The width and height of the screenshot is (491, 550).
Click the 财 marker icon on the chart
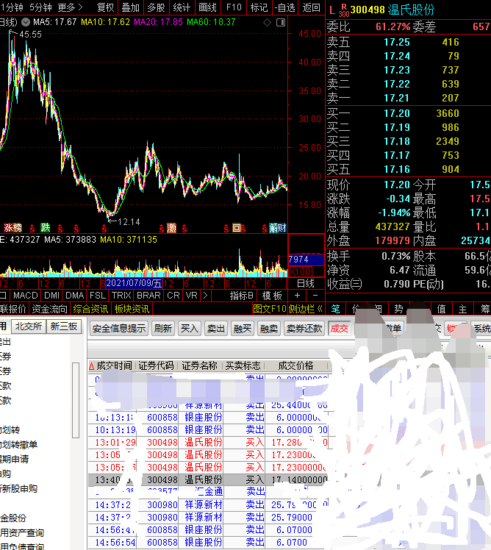tap(282, 228)
